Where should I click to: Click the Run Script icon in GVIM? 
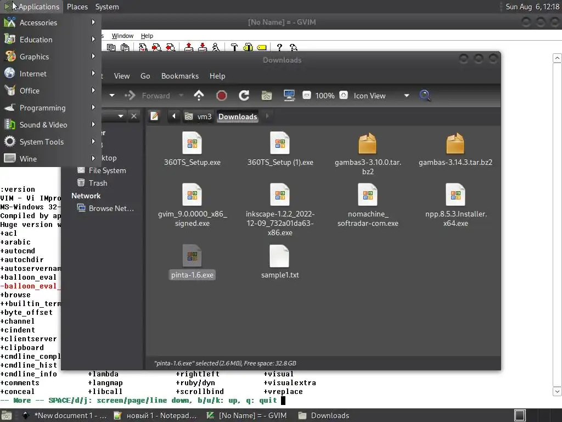(216, 47)
